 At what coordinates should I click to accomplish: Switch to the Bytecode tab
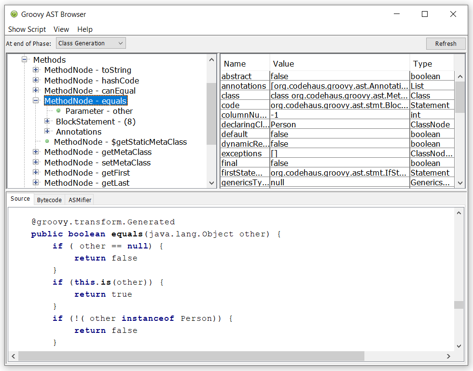tap(49, 199)
